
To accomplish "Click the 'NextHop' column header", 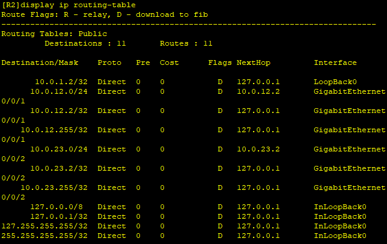I will [x=254, y=63].
